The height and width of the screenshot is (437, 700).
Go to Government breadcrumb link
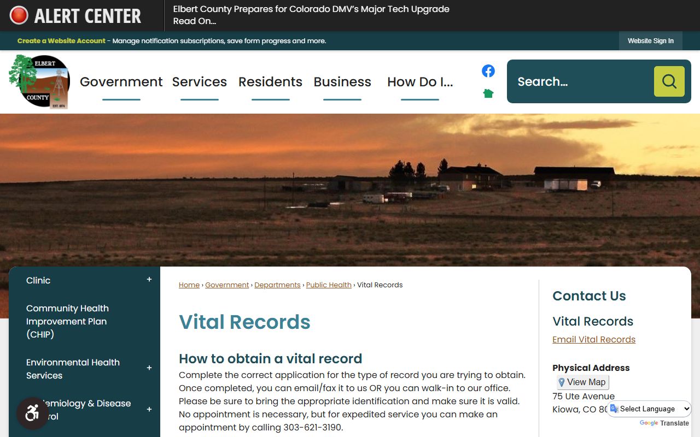(x=227, y=285)
